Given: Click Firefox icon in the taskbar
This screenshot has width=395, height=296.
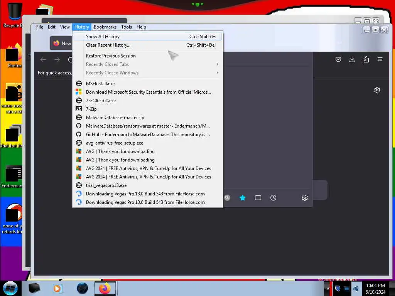Looking at the screenshot, I should point(105,288).
